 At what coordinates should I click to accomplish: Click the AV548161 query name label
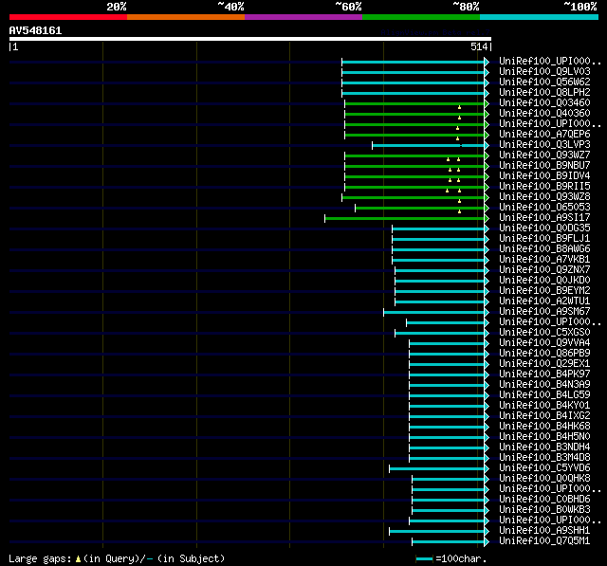point(35,30)
